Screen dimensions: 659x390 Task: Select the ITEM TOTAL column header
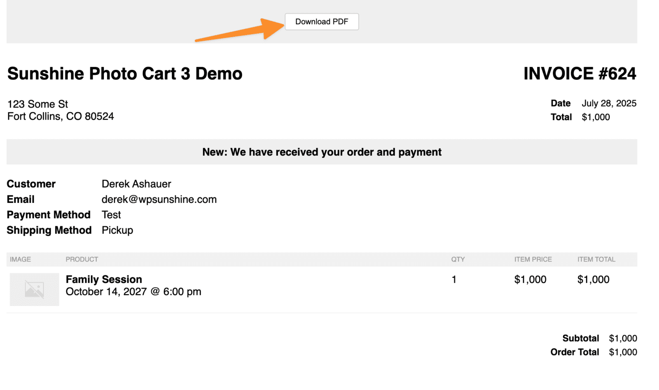pyautogui.click(x=596, y=260)
